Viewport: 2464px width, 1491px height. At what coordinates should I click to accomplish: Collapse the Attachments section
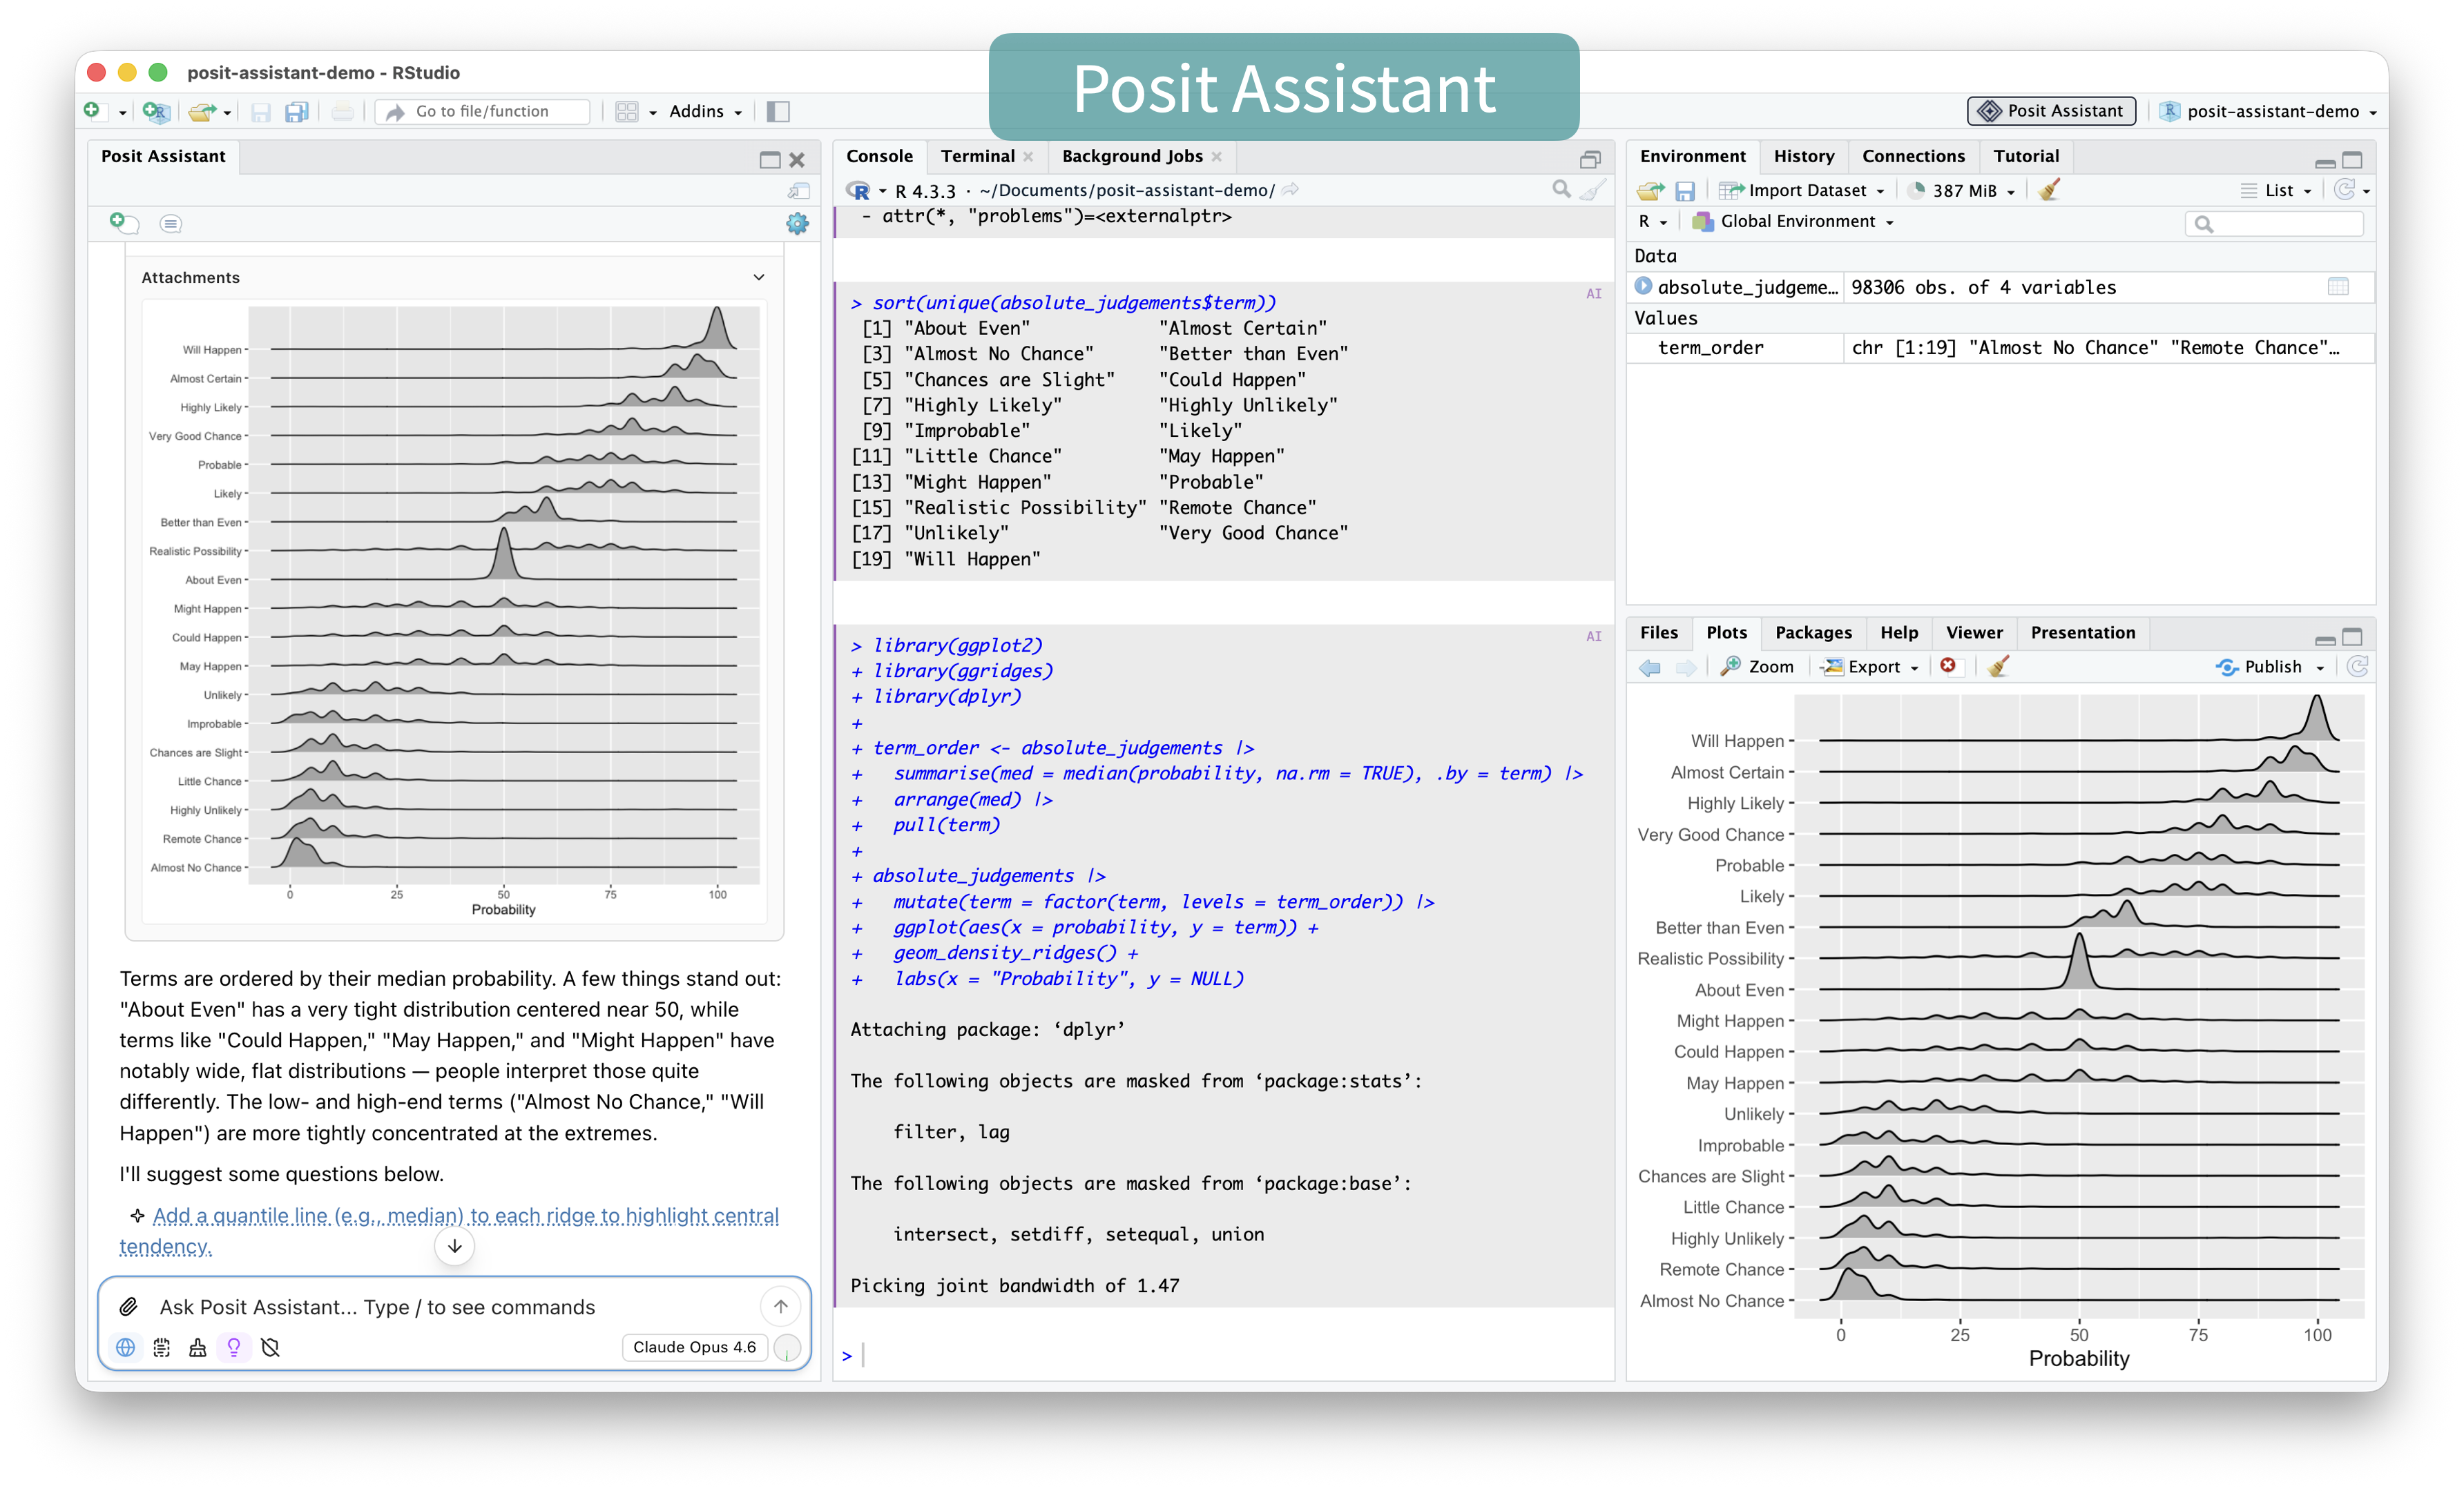pyautogui.click(x=759, y=277)
